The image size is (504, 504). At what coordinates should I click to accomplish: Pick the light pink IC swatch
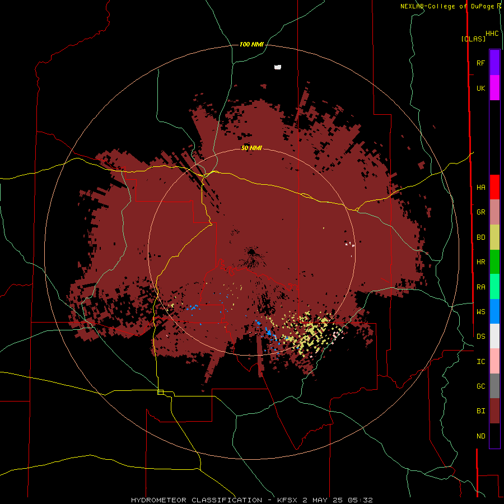(x=494, y=361)
